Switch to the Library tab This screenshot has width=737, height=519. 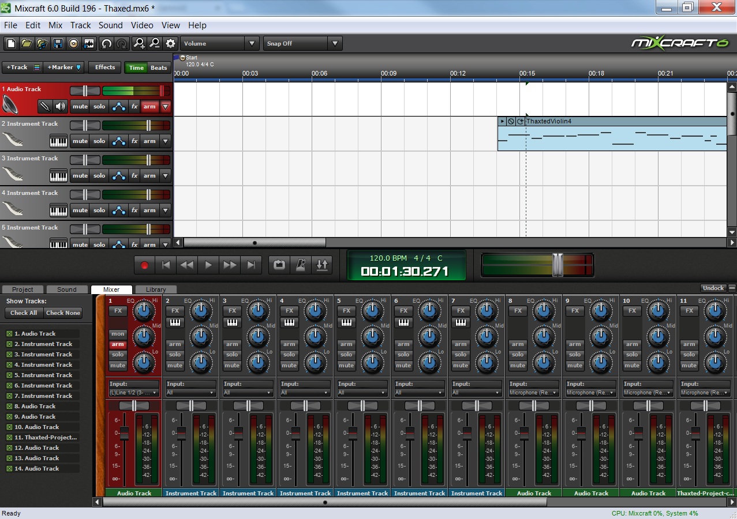[156, 289]
